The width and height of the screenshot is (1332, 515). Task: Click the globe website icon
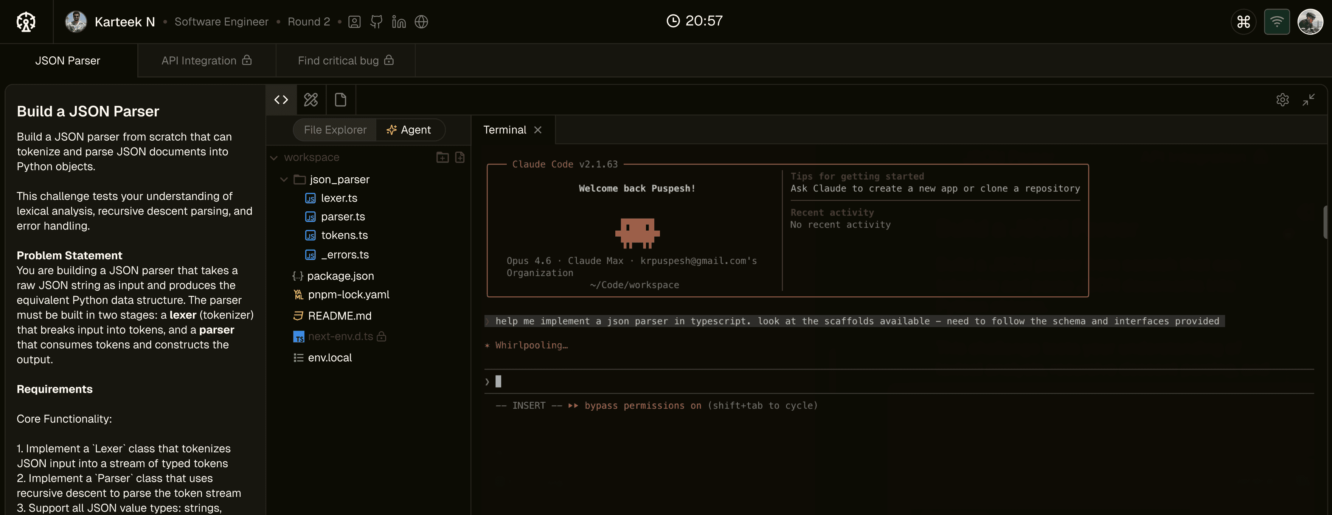pyautogui.click(x=421, y=22)
